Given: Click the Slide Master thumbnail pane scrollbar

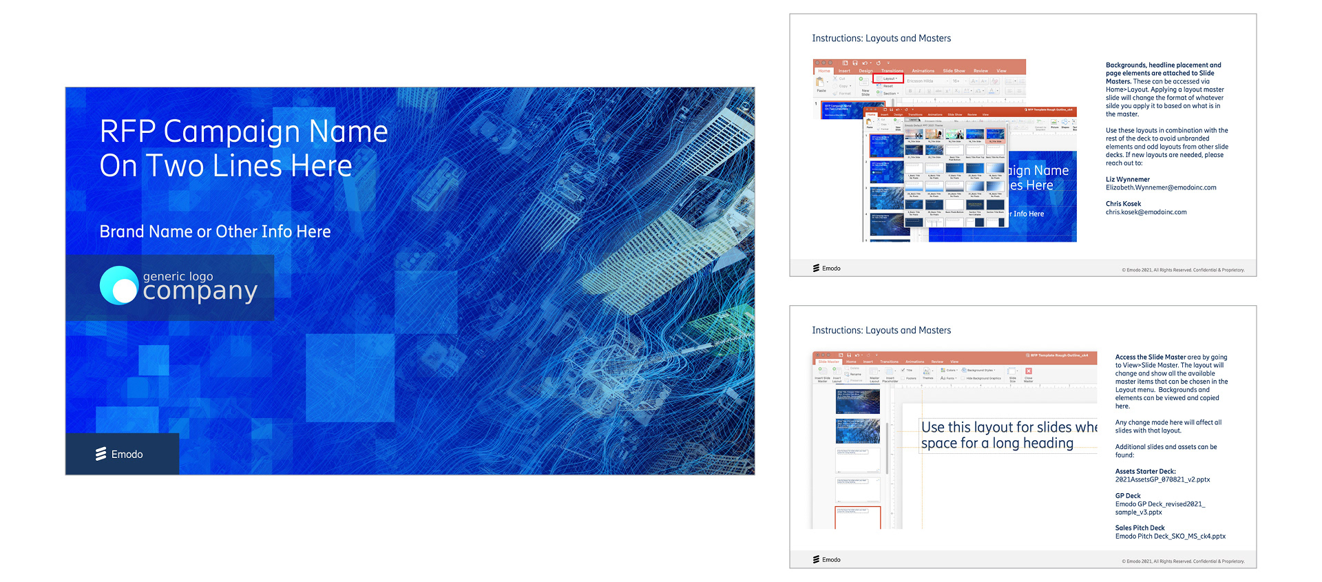Looking at the screenshot, I should tap(888, 448).
